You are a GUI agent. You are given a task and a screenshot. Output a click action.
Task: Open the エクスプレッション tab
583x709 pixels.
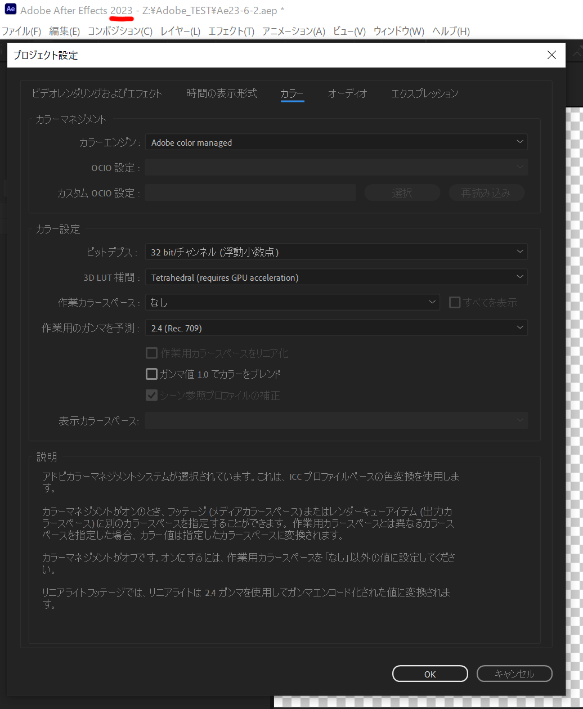(x=424, y=93)
